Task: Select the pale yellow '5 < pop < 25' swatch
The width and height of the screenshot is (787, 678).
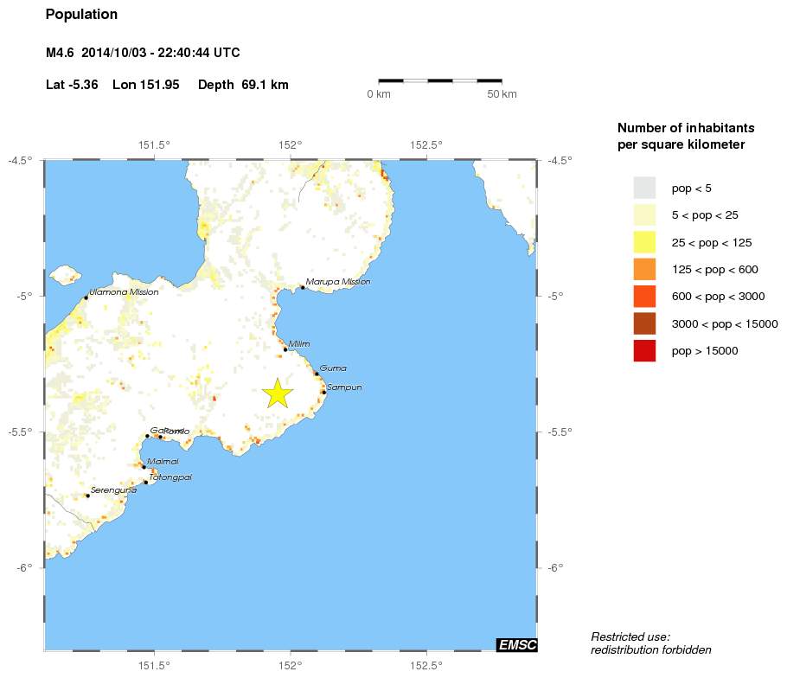Action: tap(644, 214)
